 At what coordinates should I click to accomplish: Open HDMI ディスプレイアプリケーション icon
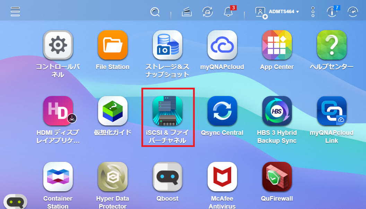coord(58,111)
